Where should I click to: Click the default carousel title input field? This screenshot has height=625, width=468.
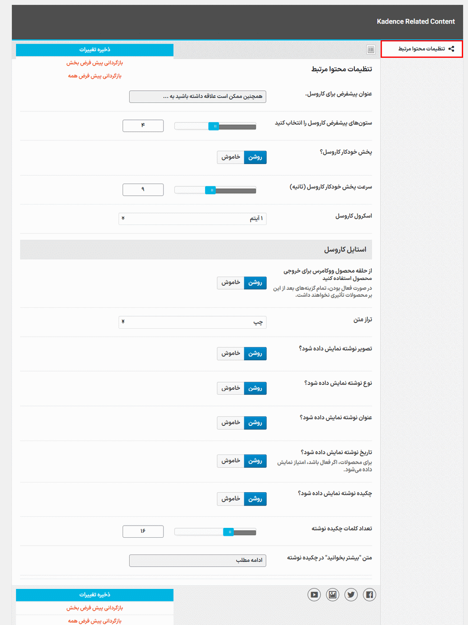point(197,96)
